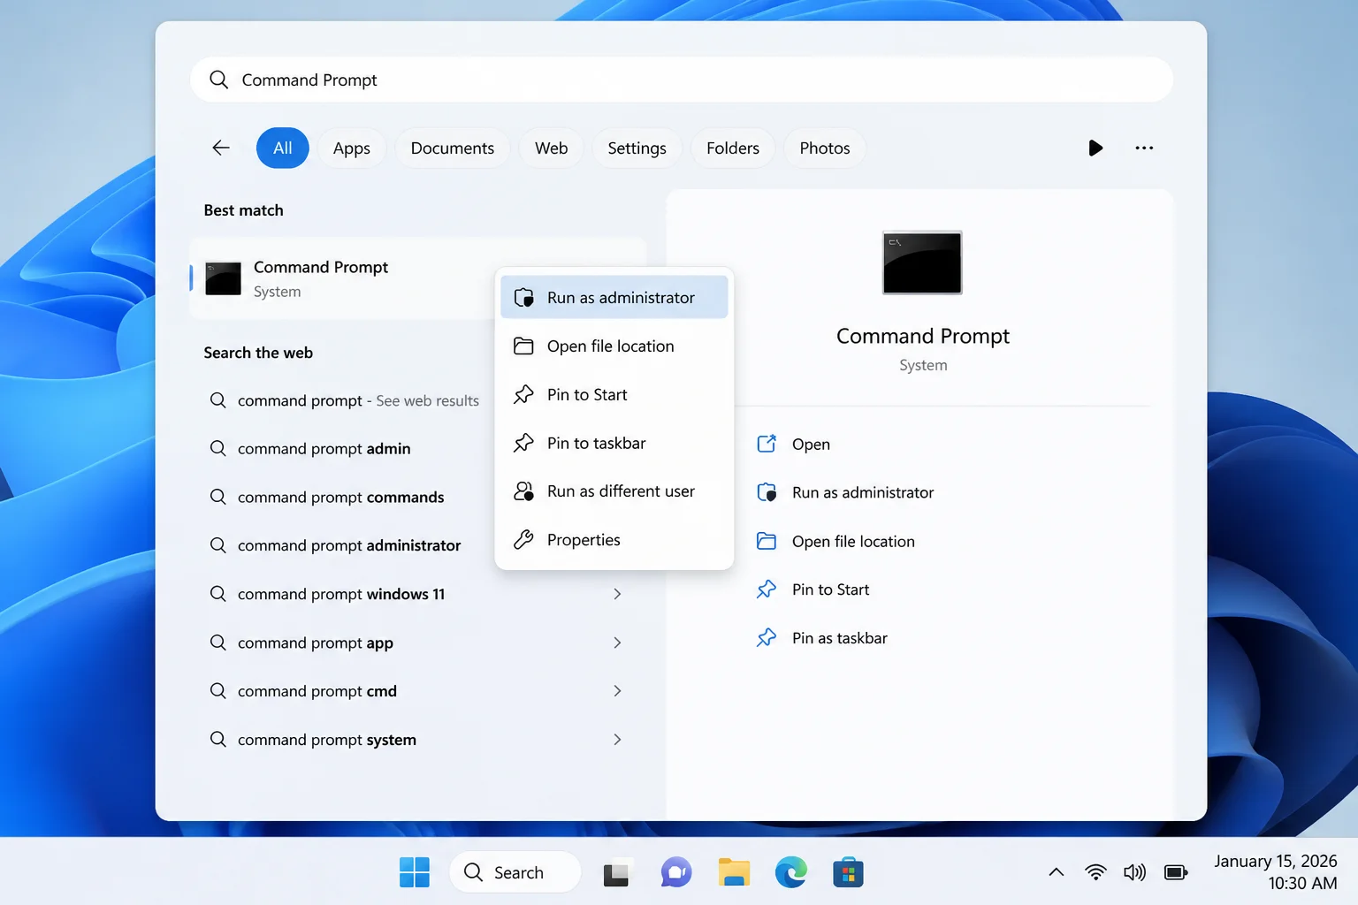1358x905 pixels.
Task: Launch Microsoft Edge from the taskbar
Action: (x=791, y=872)
